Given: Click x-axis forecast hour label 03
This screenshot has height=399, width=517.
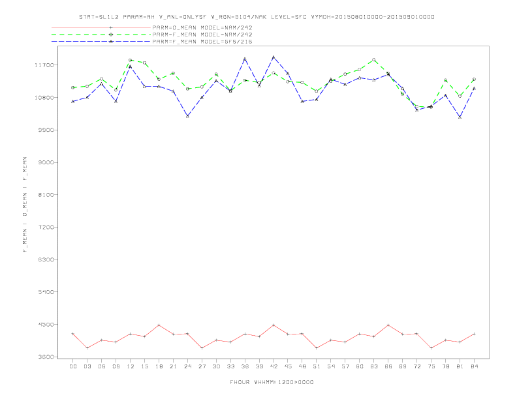Looking at the screenshot, I should [x=87, y=366].
